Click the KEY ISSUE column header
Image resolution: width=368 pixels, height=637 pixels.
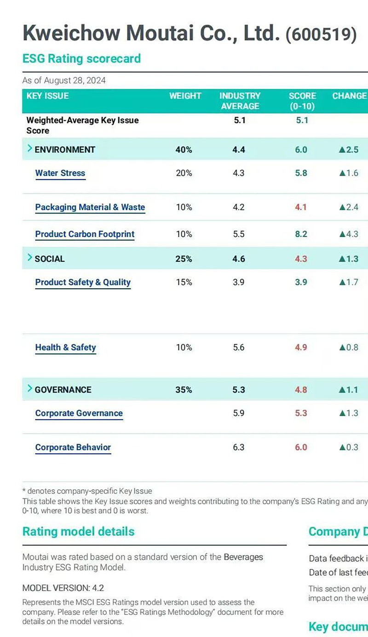pos(47,96)
